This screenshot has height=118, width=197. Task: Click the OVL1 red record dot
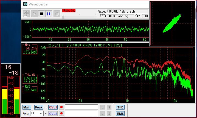click(x=61, y=107)
